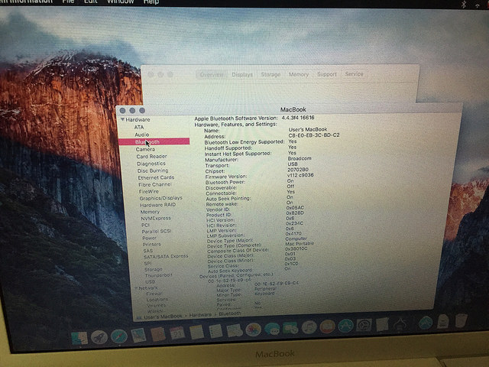Image resolution: width=489 pixels, height=367 pixels.
Task: Open the File menu
Action: (x=68, y=2)
